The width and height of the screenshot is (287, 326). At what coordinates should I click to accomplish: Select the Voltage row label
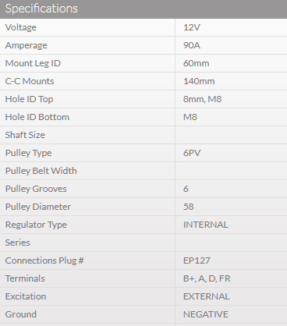(21, 27)
